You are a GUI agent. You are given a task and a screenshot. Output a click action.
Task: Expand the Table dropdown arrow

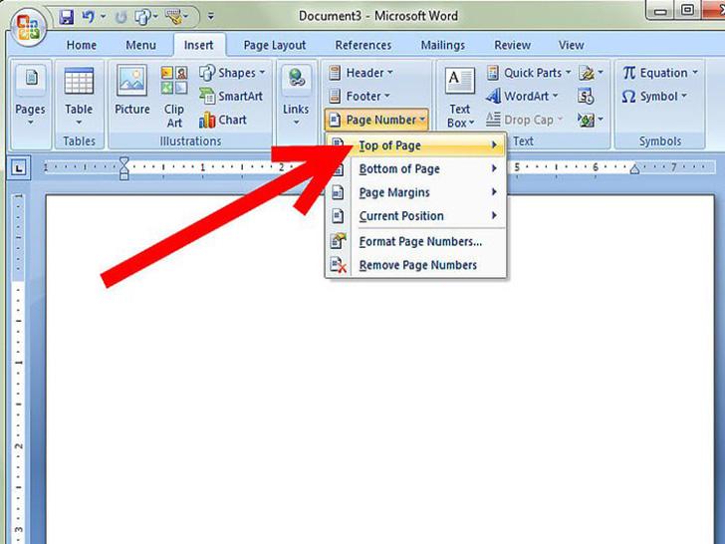(x=79, y=123)
